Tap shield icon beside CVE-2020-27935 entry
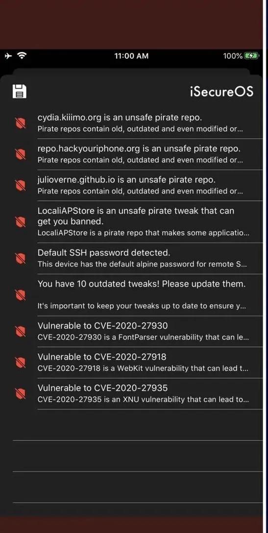The width and height of the screenshot is (268, 533). (21, 394)
